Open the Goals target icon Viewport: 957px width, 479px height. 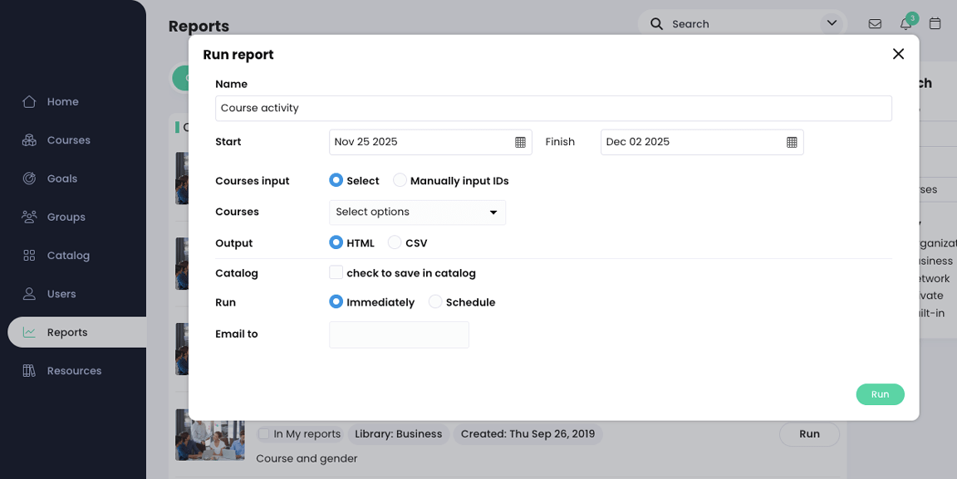(x=29, y=178)
